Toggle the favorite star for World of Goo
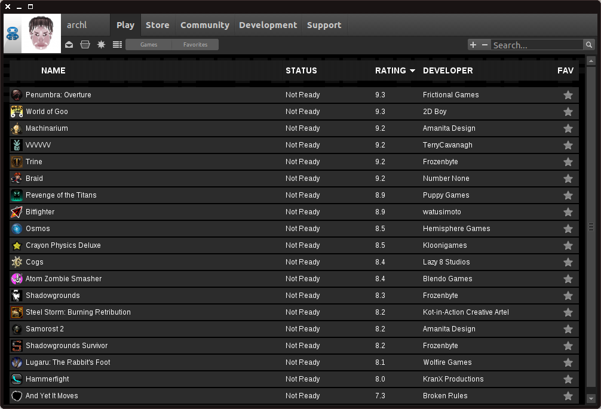 pyautogui.click(x=568, y=112)
